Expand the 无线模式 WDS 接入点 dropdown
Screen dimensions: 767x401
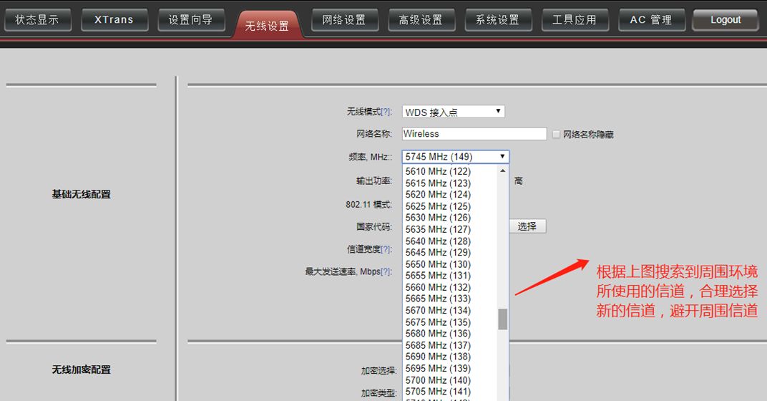pyautogui.click(x=453, y=112)
